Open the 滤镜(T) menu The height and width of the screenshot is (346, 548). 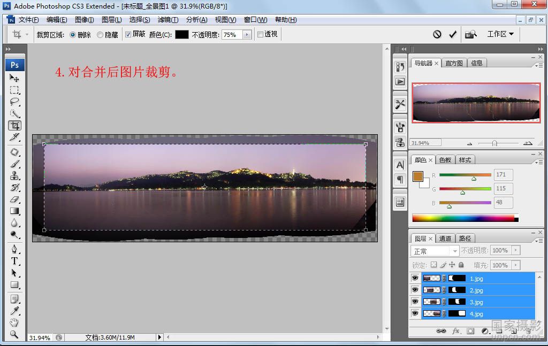tap(168, 20)
